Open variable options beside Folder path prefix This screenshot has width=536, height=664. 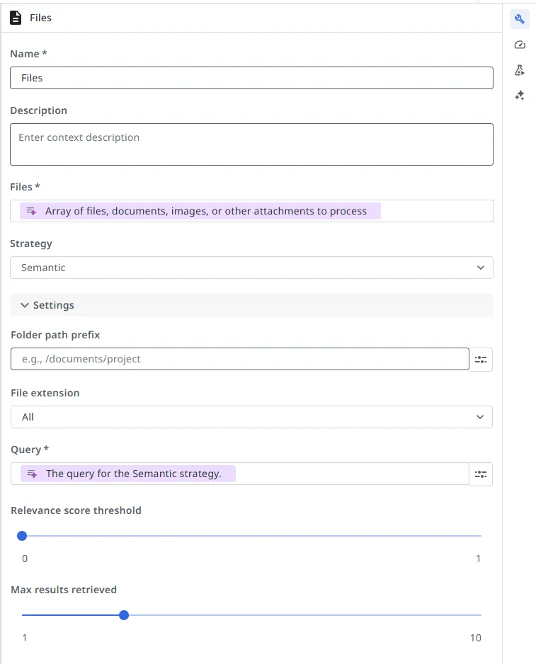[481, 359]
